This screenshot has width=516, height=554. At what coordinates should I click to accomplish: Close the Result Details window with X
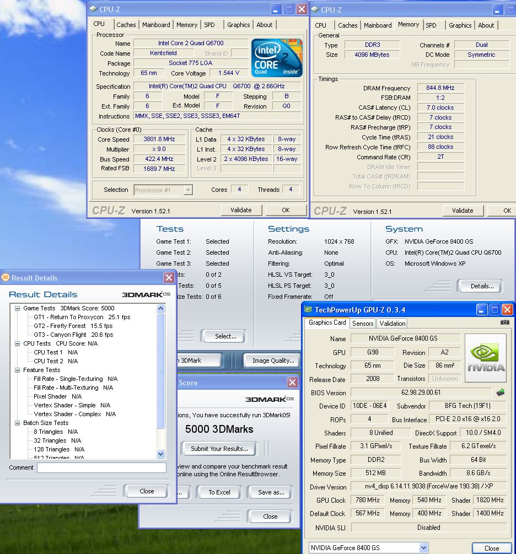pos(169,278)
